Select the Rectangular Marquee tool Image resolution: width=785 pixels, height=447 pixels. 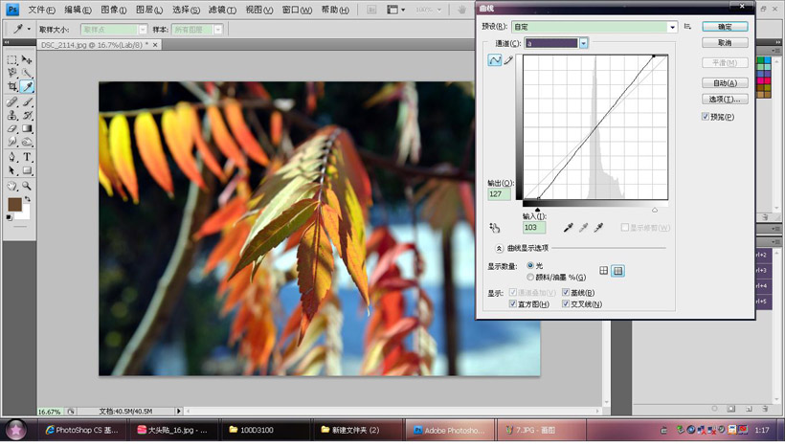click(12, 60)
